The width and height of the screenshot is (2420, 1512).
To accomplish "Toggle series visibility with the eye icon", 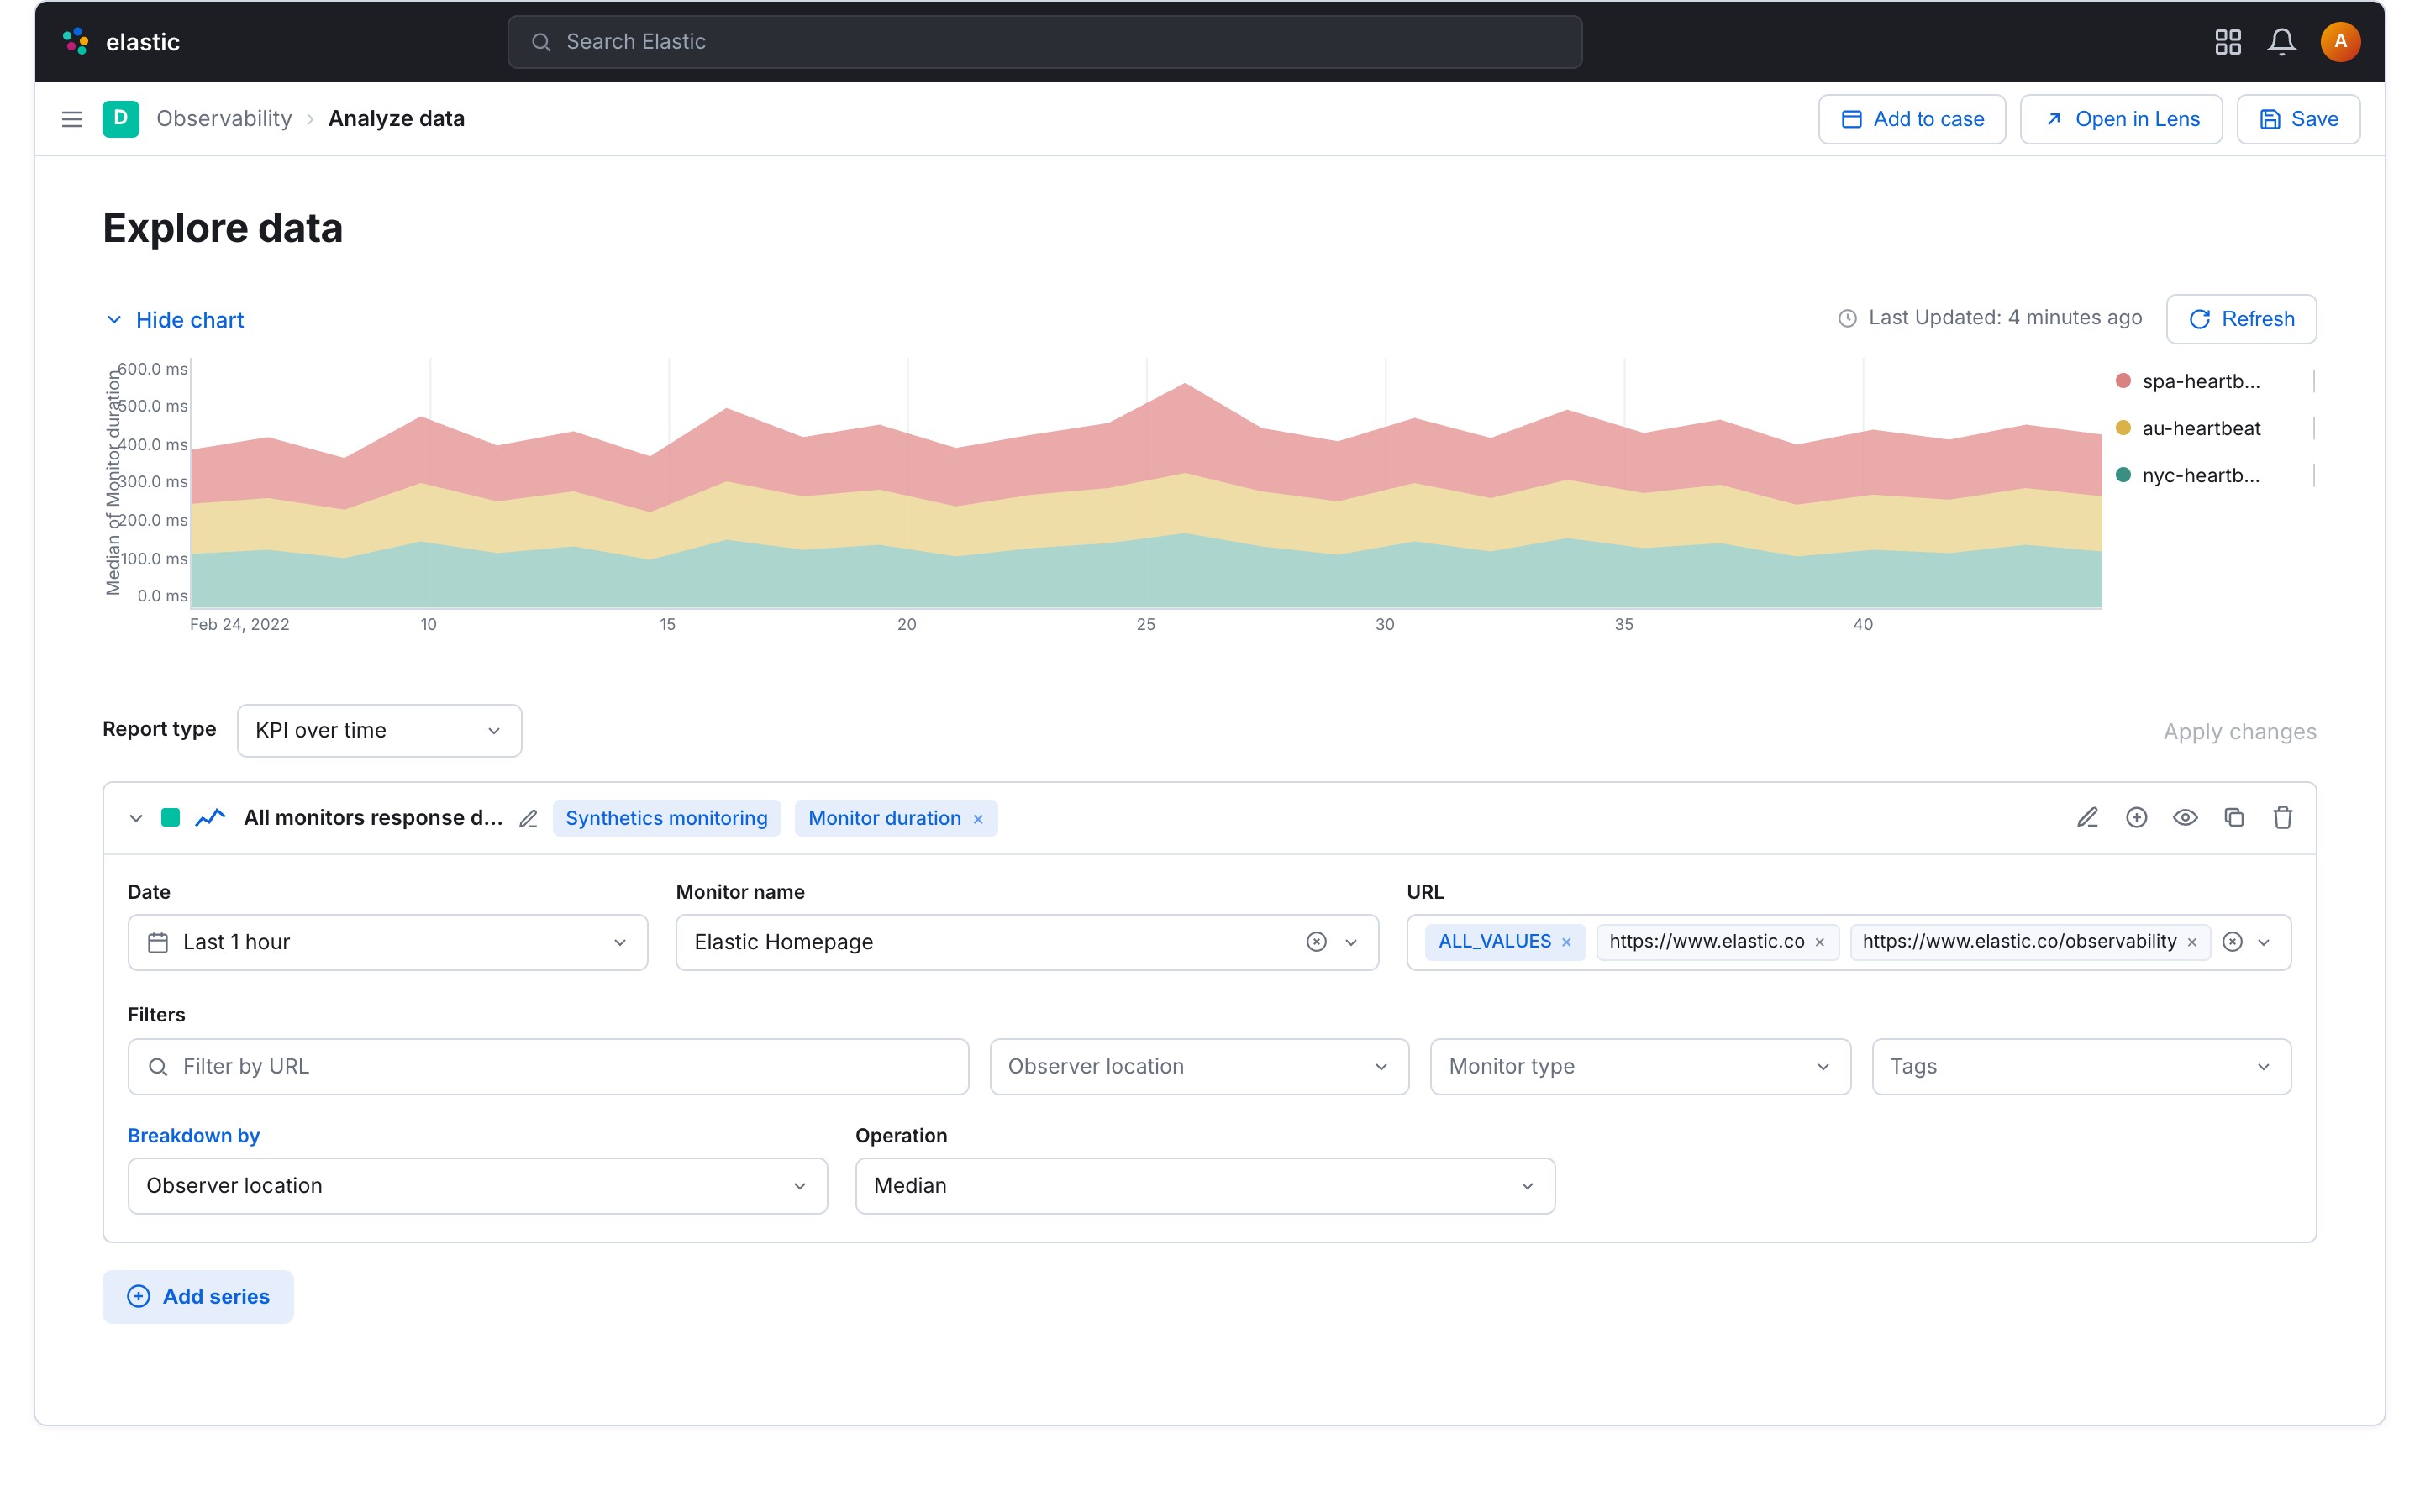I will 2186,818.
